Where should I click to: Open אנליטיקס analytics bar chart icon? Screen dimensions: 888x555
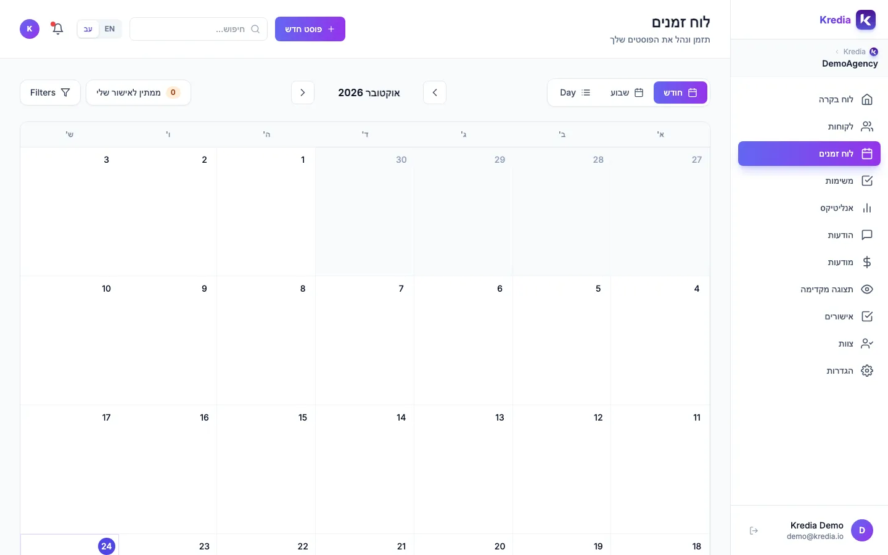(x=867, y=208)
